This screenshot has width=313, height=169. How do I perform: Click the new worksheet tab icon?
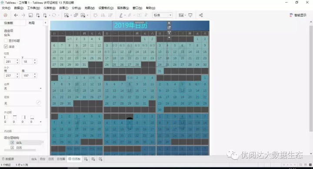[x=86, y=159]
